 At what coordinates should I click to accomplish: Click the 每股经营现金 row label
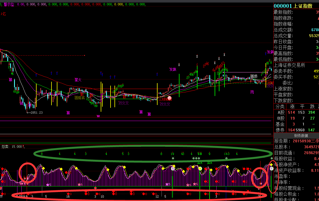tap(289, 188)
